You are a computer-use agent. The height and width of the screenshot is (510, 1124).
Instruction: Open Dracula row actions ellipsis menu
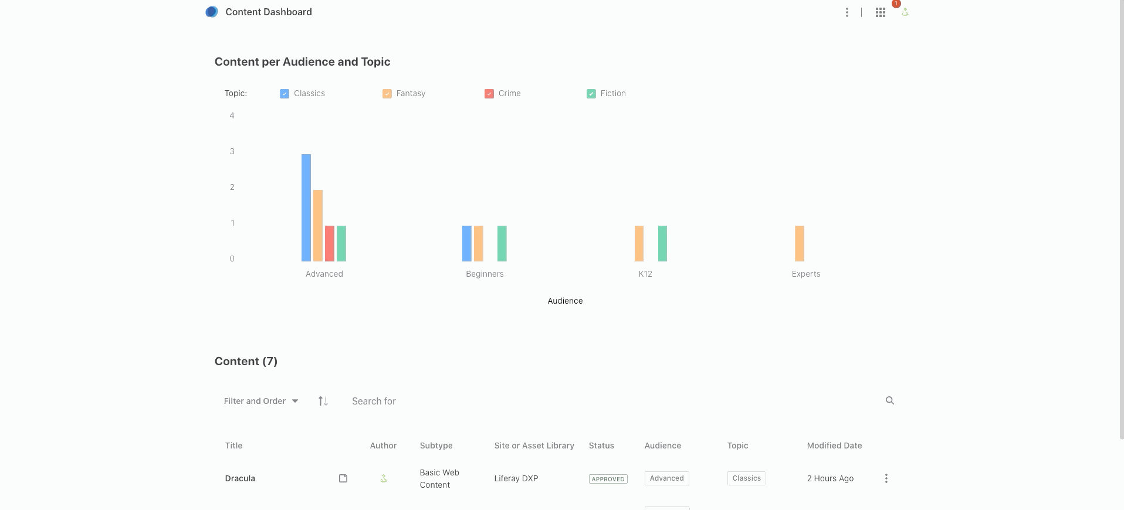click(886, 478)
